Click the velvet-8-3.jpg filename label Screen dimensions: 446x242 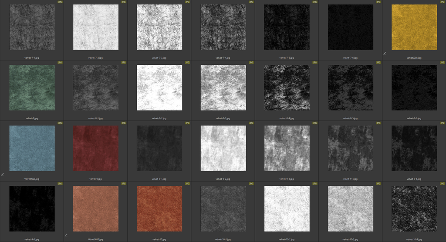click(x=223, y=118)
